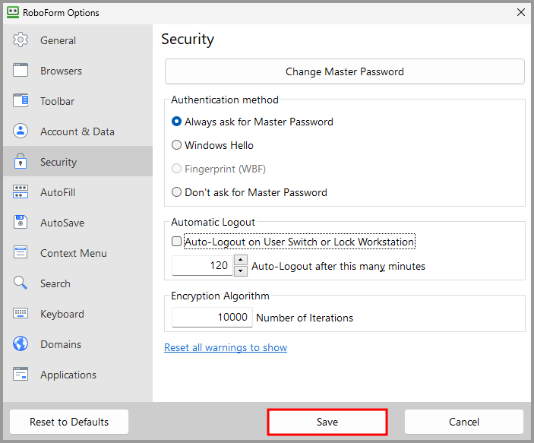Click the Domains globe icon
The image size is (534, 443).
21,343
